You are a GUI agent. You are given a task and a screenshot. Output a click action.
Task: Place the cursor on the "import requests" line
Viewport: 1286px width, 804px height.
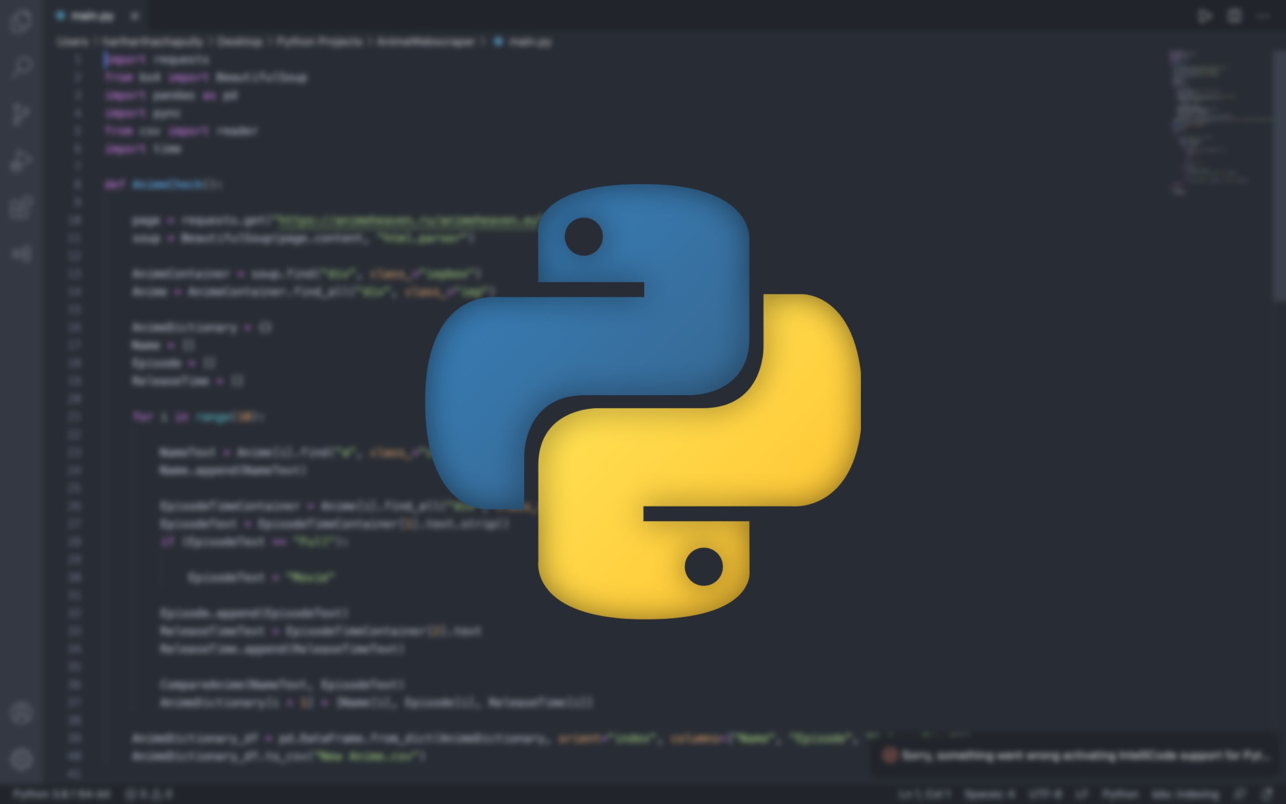click(157, 59)
